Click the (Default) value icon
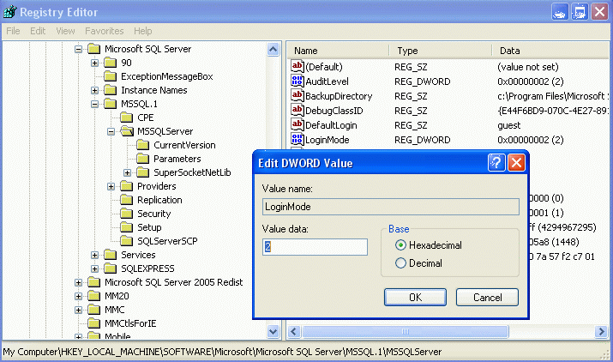This screenshot has height=362, width=613. coord(297,67)
